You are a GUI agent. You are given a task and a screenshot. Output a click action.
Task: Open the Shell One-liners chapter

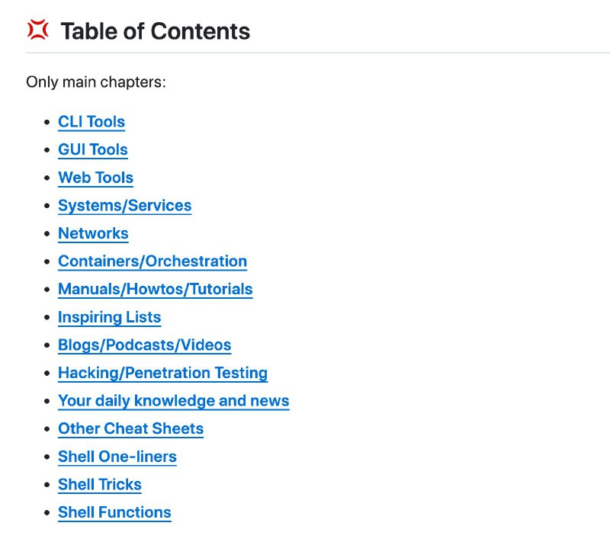click(117, 457)
